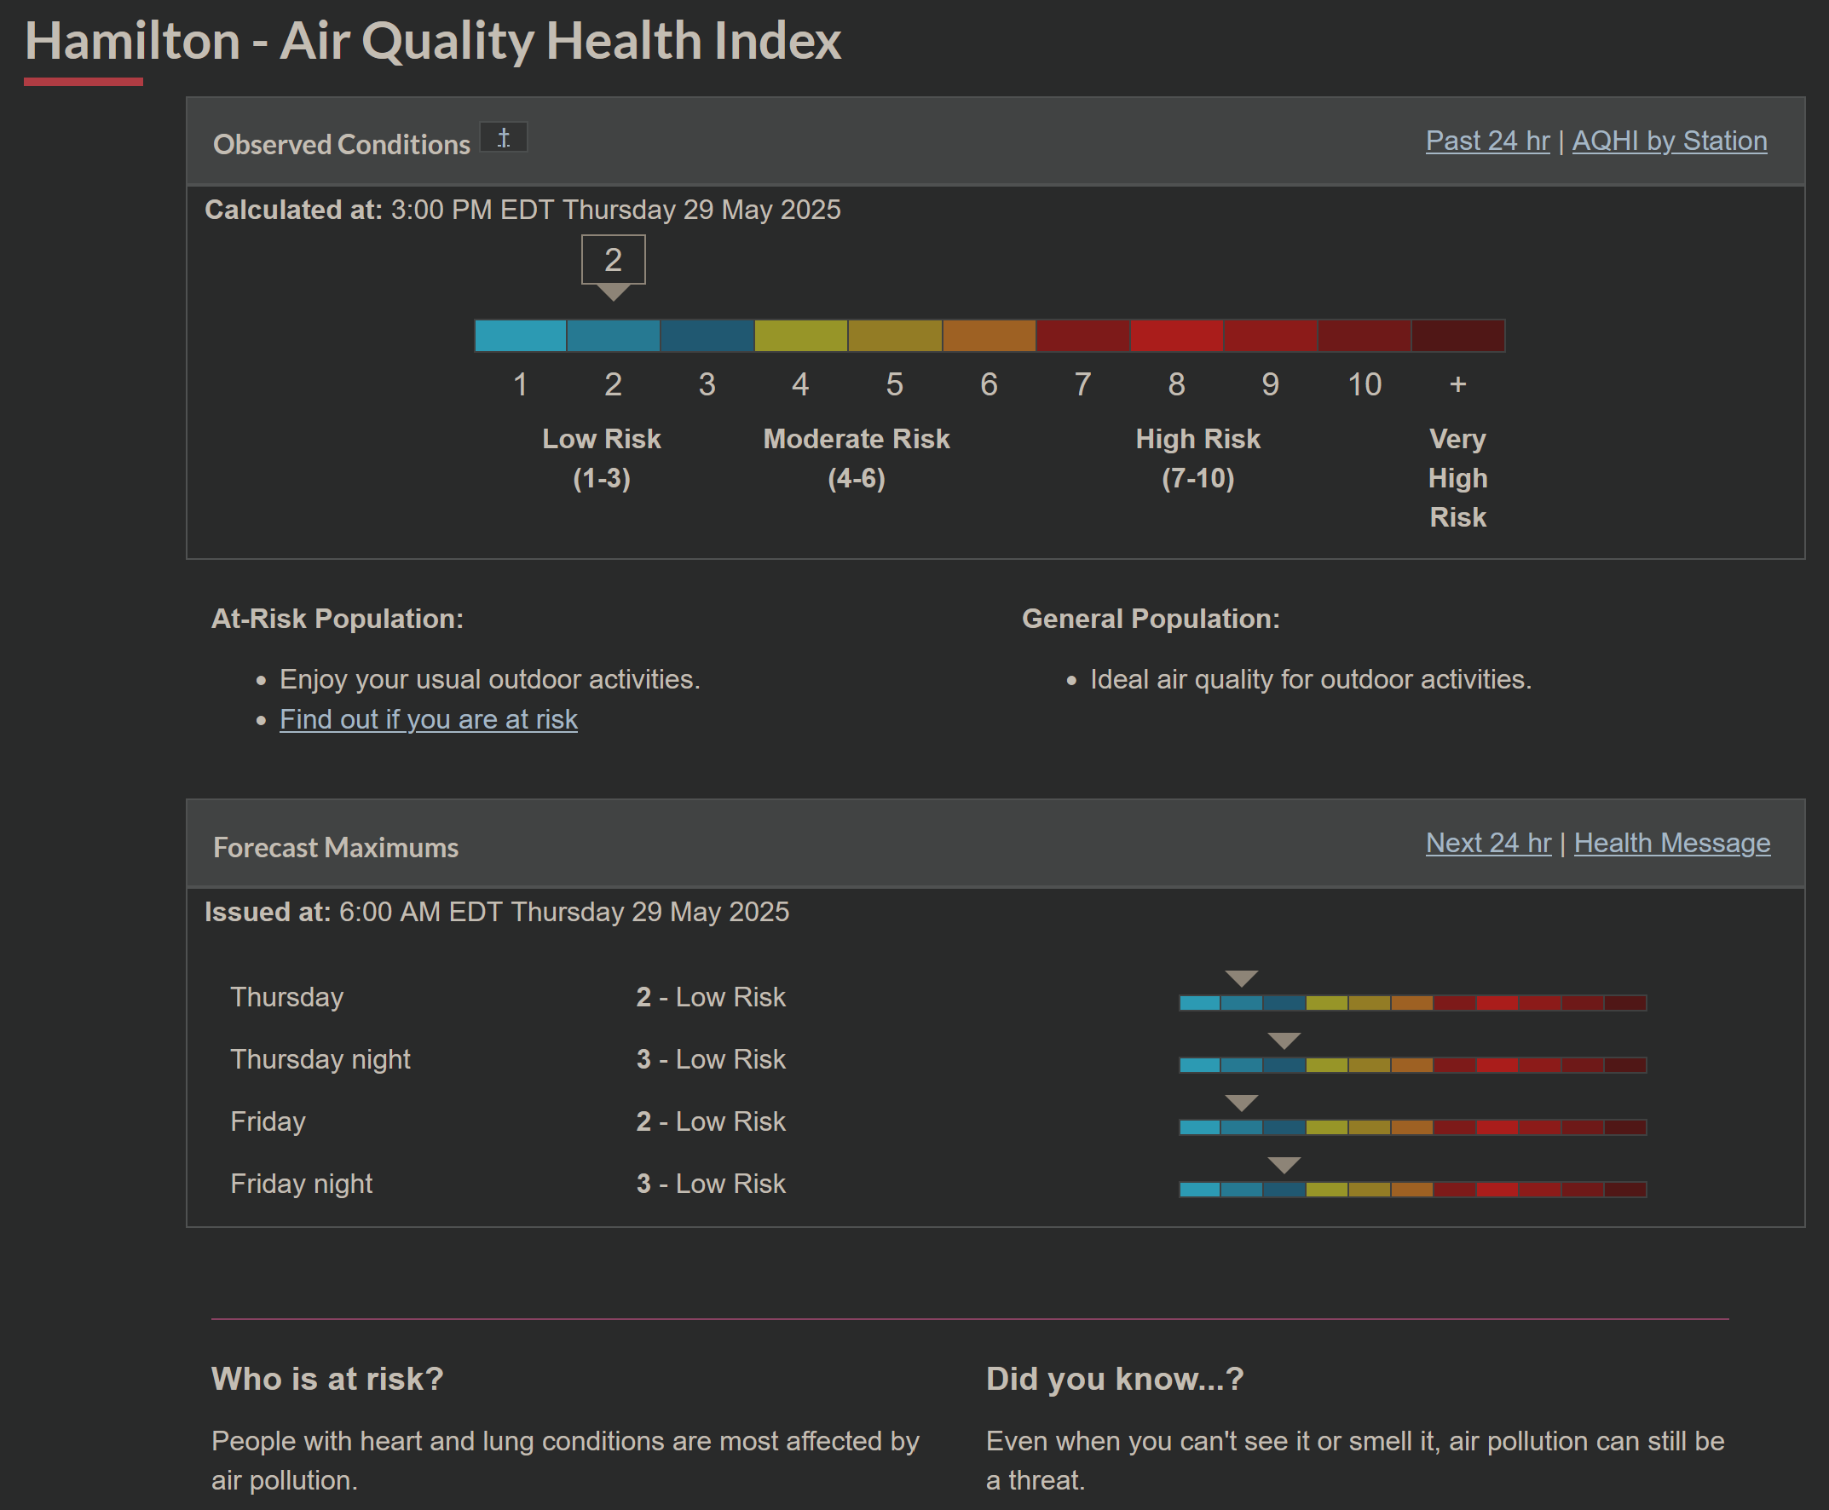This screenshot has width=1829, height=1510.
Task: Click the darkest maroon plus segment
Action: (1457, 336)
